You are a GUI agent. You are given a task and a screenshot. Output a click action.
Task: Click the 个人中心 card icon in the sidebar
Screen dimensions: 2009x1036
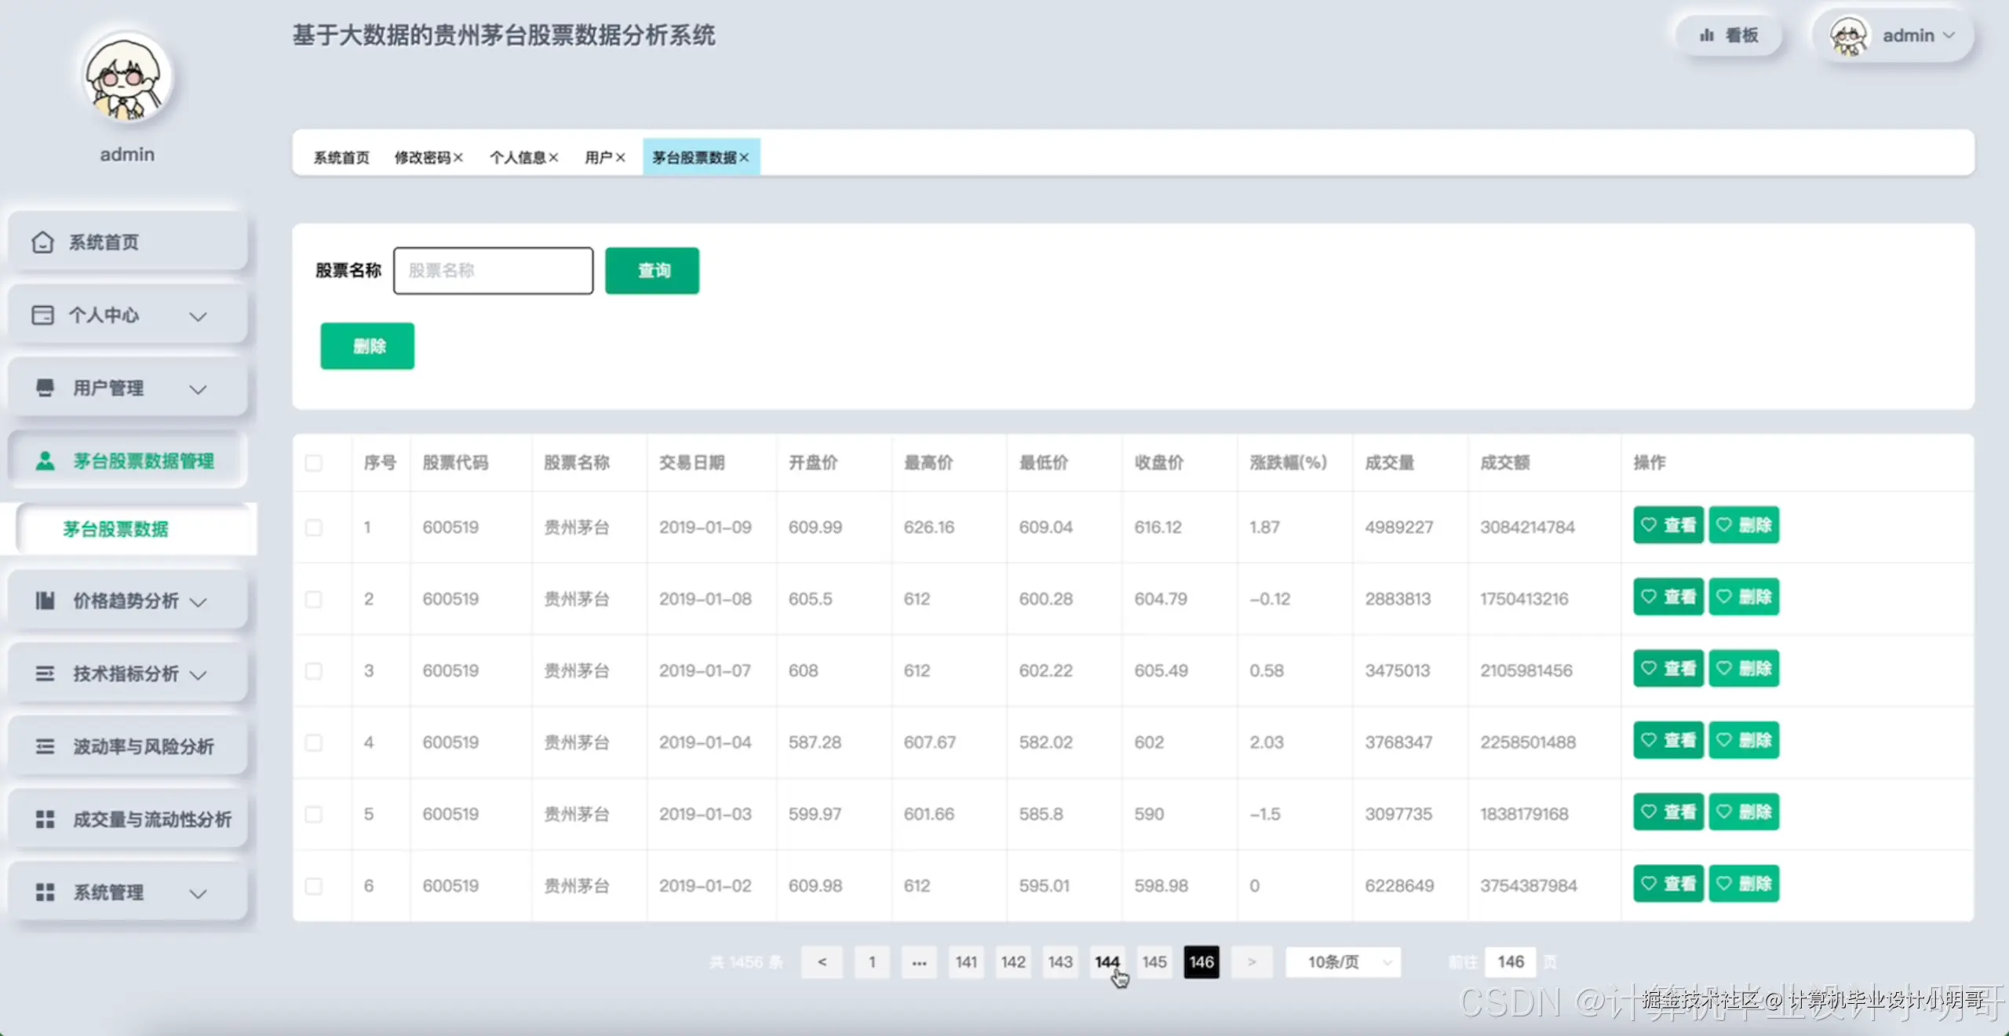tap(42, 316)
